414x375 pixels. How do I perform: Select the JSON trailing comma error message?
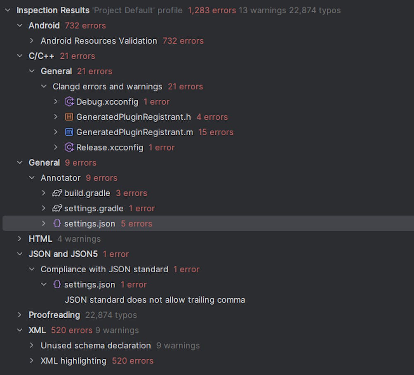[x=155, y=300]
